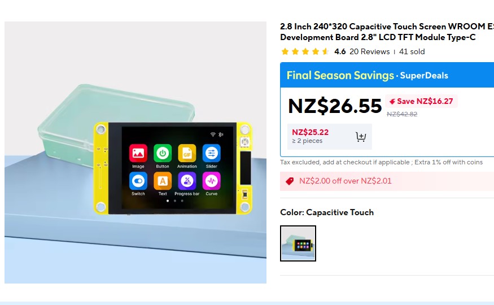Click the red coupon tag icon
The height and width of the screenshot is (305, 494).
tap(290, 181)
